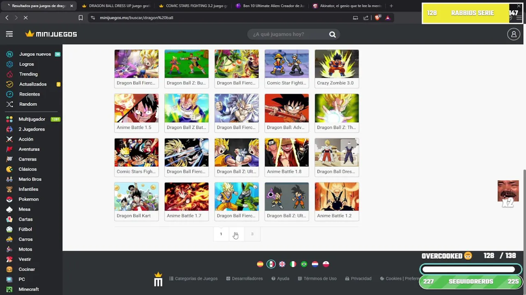Open the Dragon Ball Kart game thumbnail
This screenshot has width=526, height=295.
[x=136, y=202]
